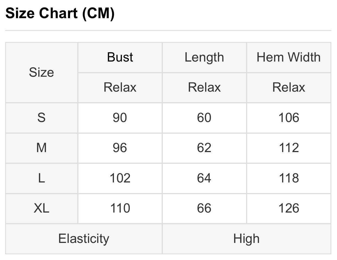Click the Bust column header

[x=120, y=57]
